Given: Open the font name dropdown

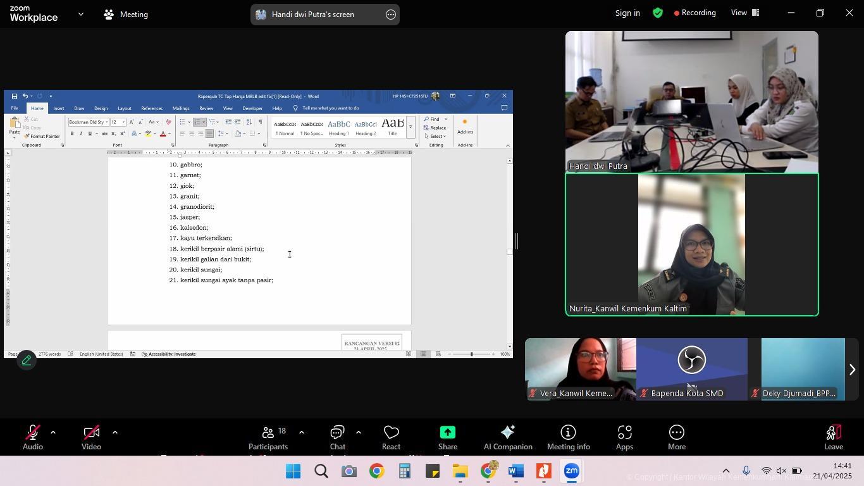Looking at the screenshot, I should (106, 122).
